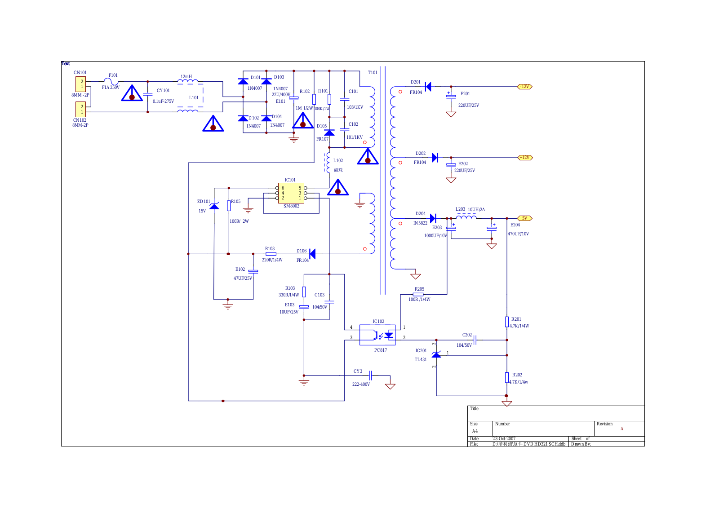Viewport: 719px width, 508px height.
Task: Select the 5V output port
Action: 525,218
